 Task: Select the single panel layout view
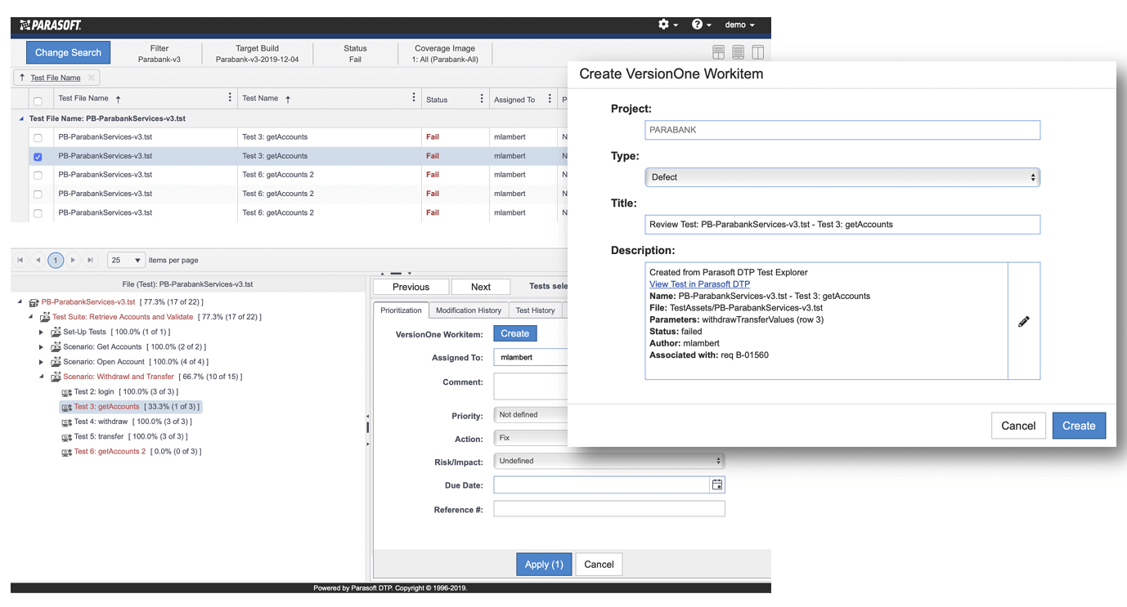coord(738,51)
